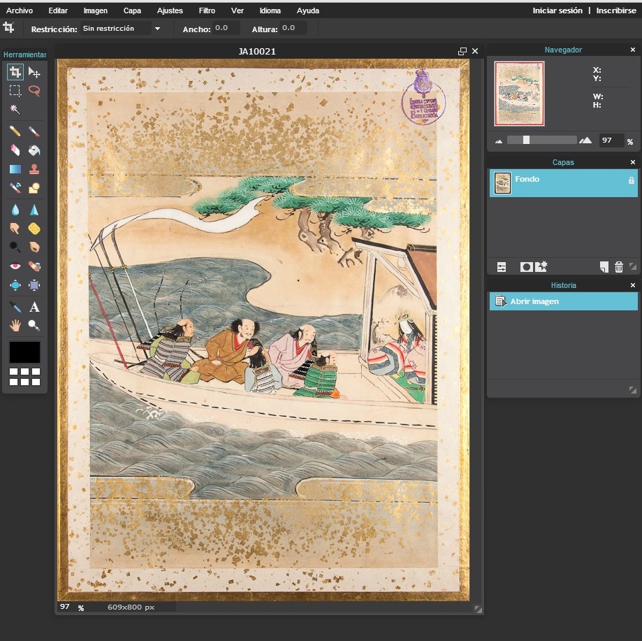Click the large mountains zoom-in icon

pyautogui.click(x=585, y=141)
